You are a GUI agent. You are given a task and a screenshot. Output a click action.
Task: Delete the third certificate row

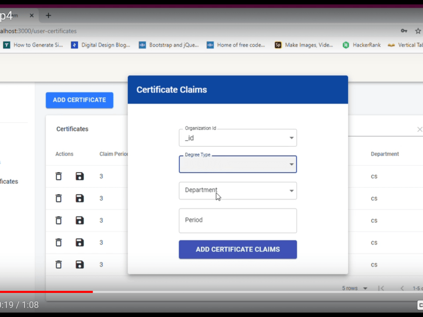tap(58, 221)
